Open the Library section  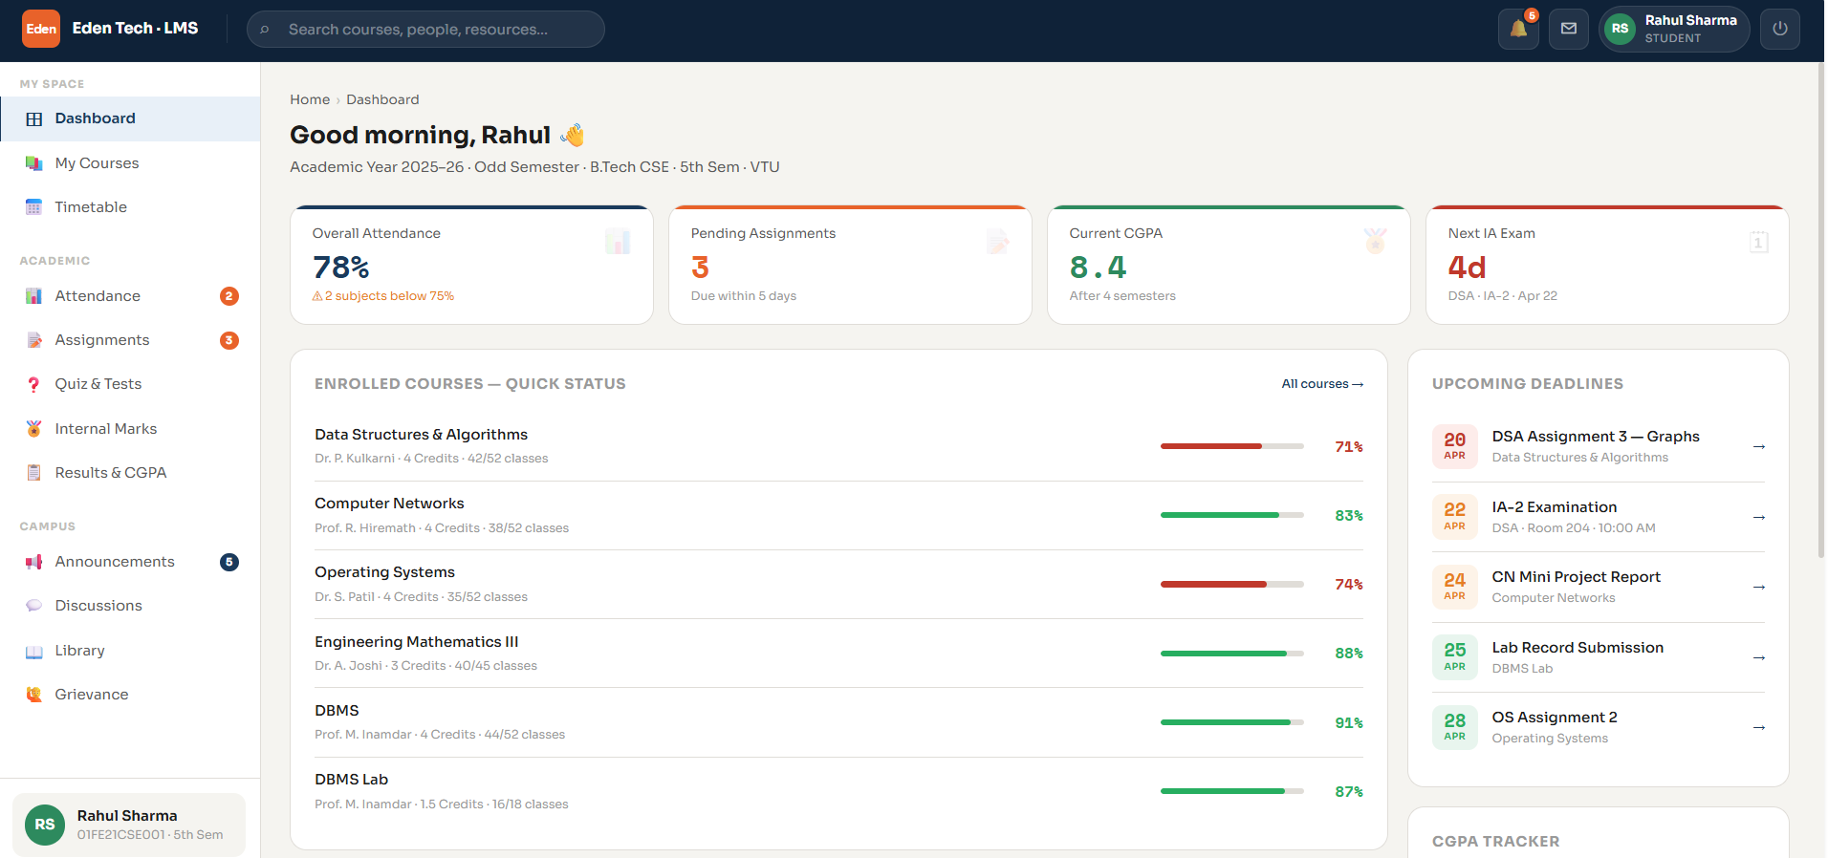(130, 651)
